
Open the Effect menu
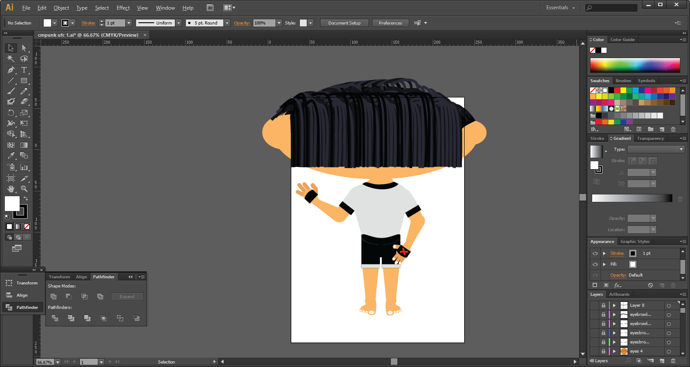123,8
